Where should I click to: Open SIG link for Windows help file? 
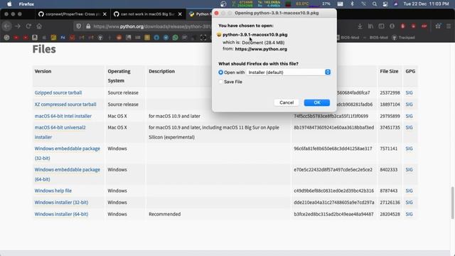[x=409, y=191]
